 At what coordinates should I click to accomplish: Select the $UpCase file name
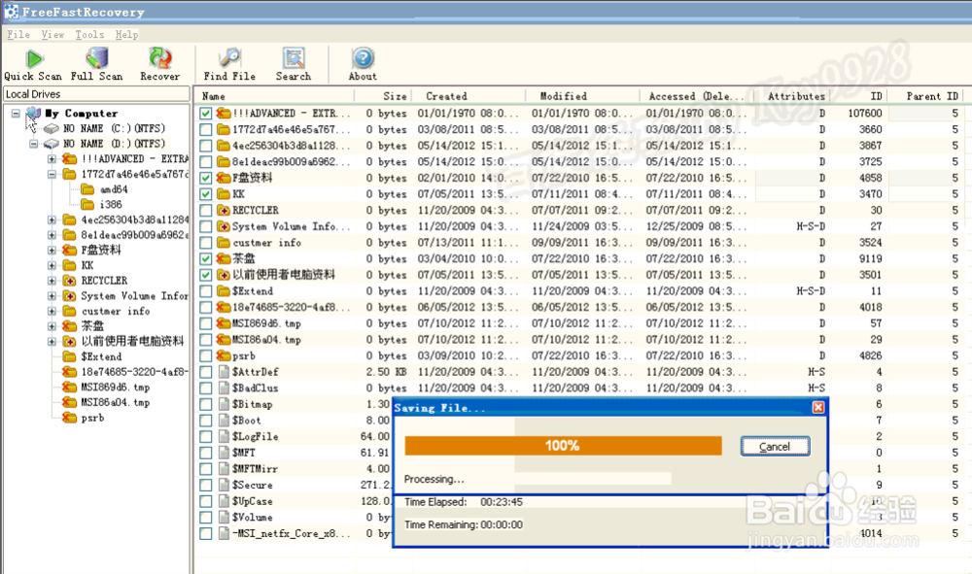tap(253, 501)
